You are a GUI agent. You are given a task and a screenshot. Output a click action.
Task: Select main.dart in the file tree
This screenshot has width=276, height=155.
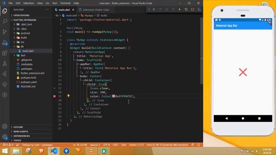[x=31, y=51]
